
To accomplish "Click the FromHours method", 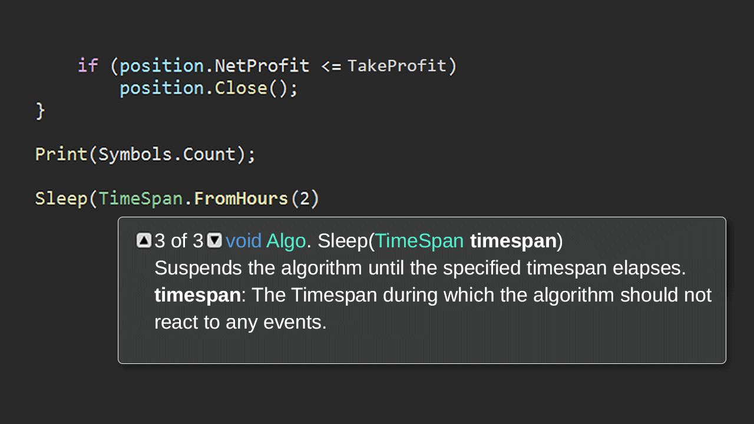I will pos(241,198).
